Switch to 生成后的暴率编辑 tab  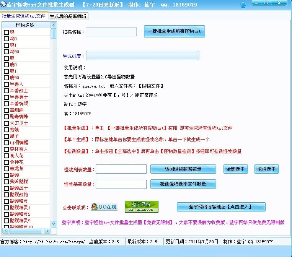(68, 16)
